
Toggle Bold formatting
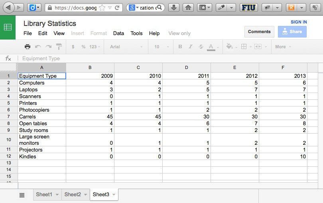point(180,47)
